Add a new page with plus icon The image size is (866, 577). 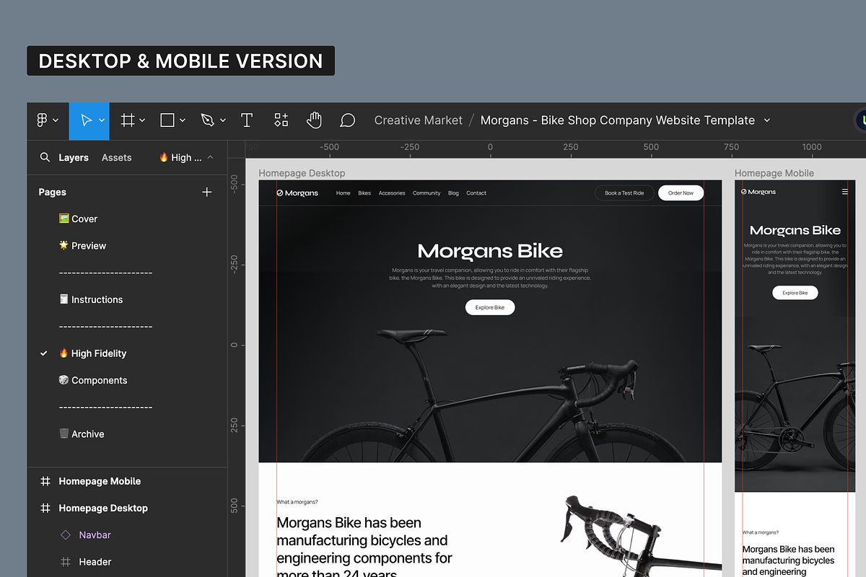207,192
